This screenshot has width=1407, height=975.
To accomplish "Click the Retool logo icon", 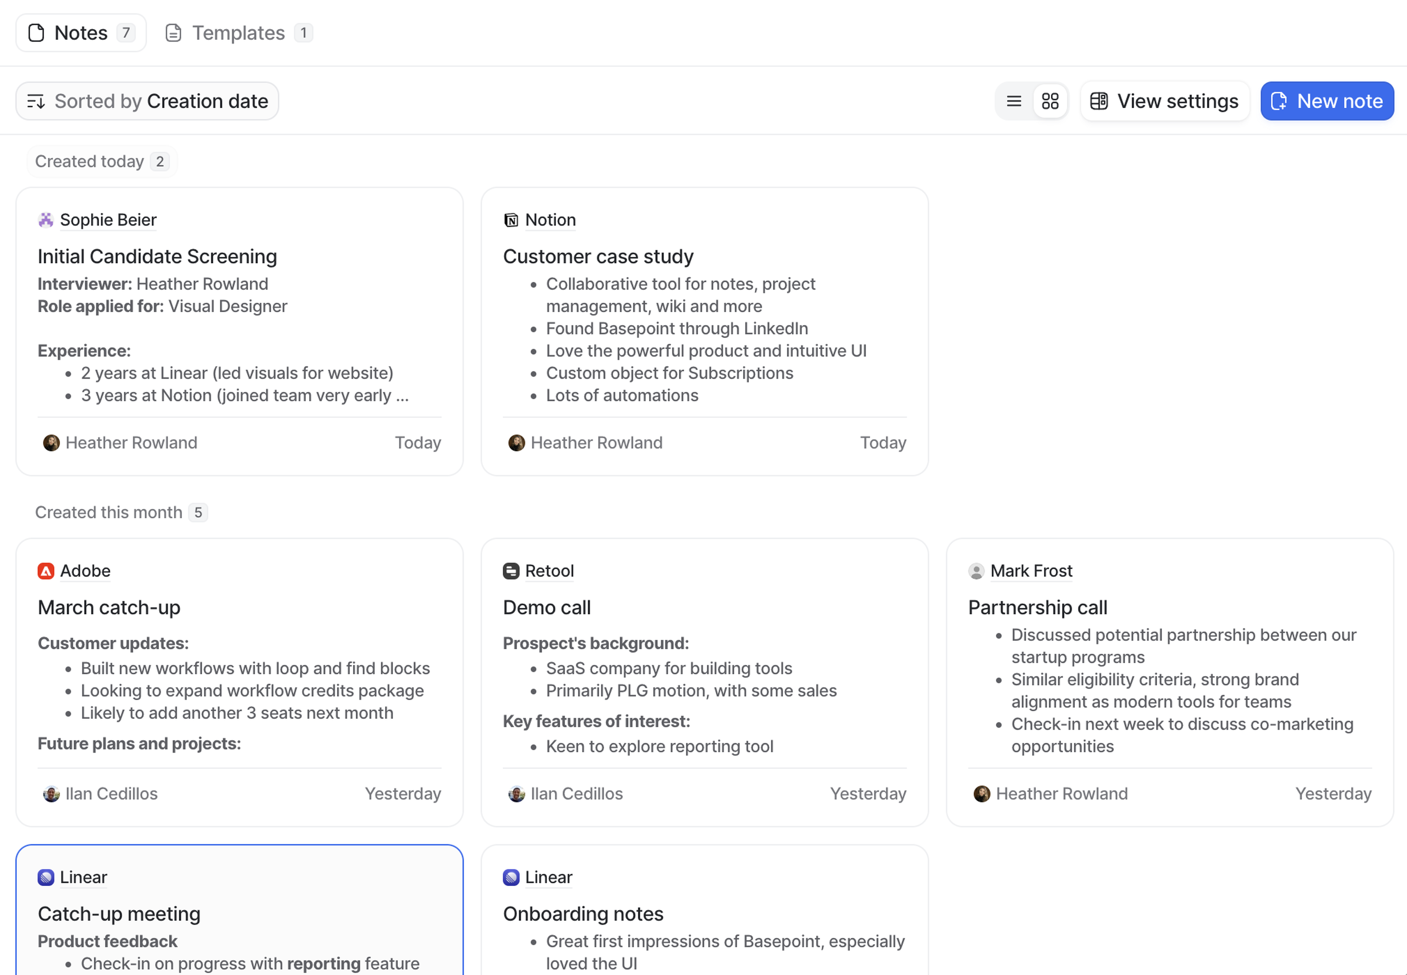I will 511,571.
